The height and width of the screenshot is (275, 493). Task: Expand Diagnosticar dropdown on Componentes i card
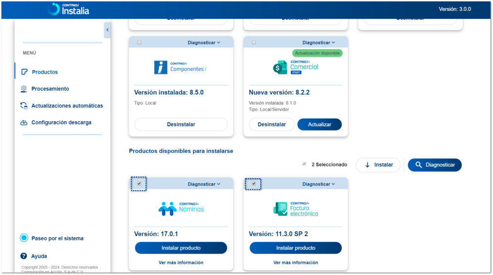point(204,43)
